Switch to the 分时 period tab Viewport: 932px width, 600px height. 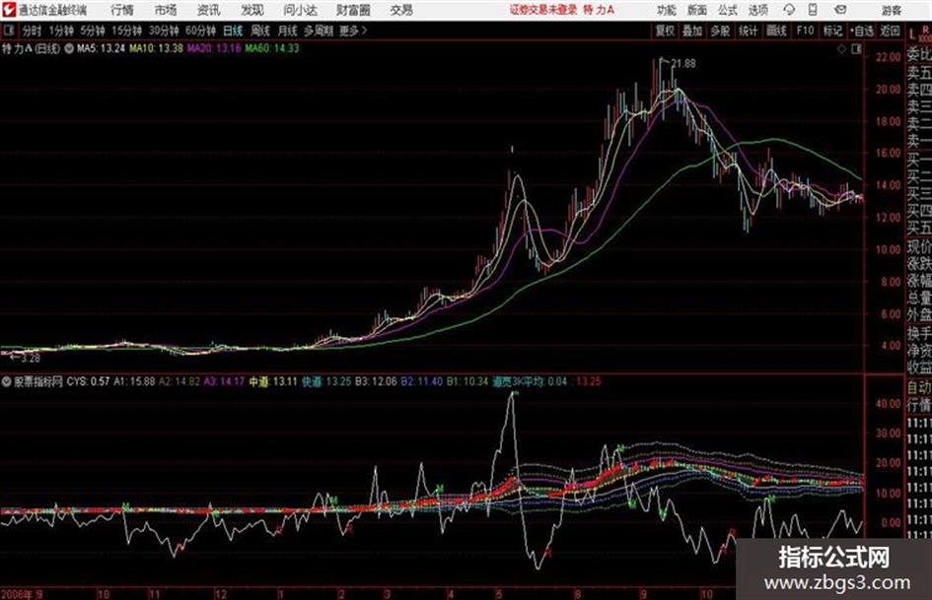[32, 31]
